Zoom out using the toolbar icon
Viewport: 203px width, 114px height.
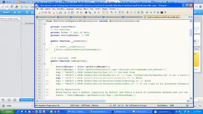pyautogui.click(x=99, y=12)
